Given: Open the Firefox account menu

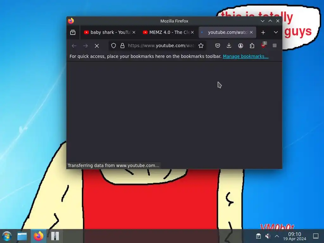Looking at the screenshot, I should 240,46.
